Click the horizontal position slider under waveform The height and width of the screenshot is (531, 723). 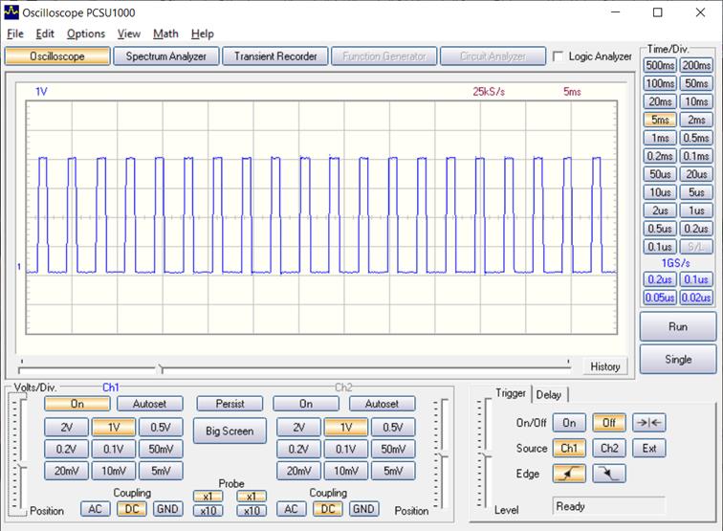pos(160,367)
